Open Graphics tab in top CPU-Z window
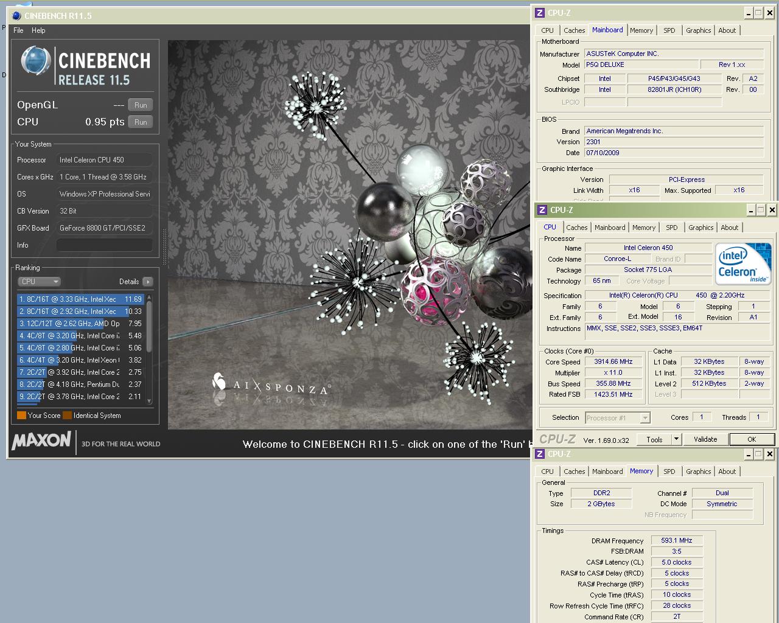 coord(698,30)
